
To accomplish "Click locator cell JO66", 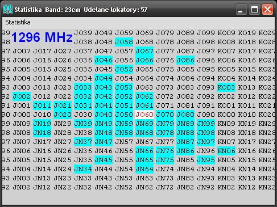I will (144, 60).
